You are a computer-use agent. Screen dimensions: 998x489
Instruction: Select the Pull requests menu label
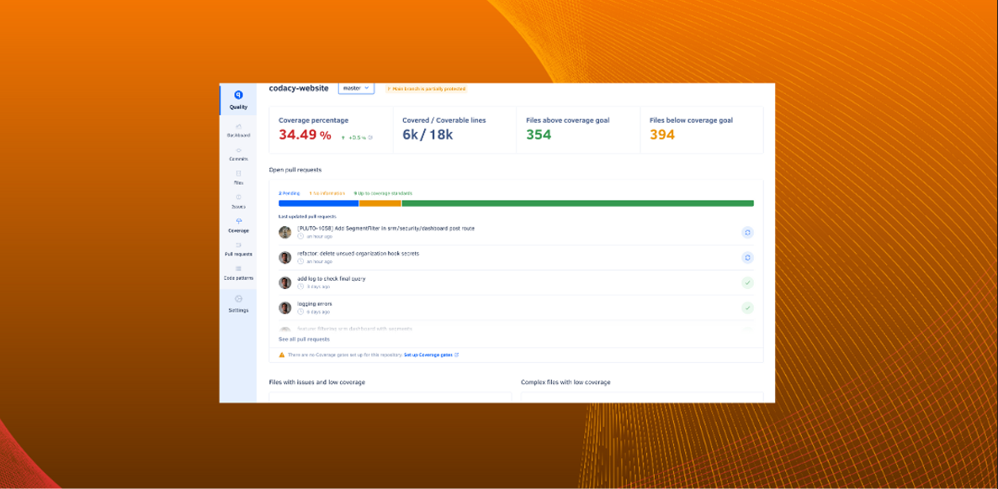click(239, 255)
